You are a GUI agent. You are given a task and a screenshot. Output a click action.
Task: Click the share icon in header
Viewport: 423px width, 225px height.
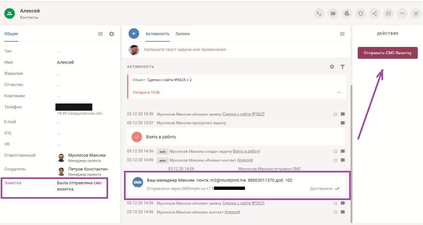[375, 13]
